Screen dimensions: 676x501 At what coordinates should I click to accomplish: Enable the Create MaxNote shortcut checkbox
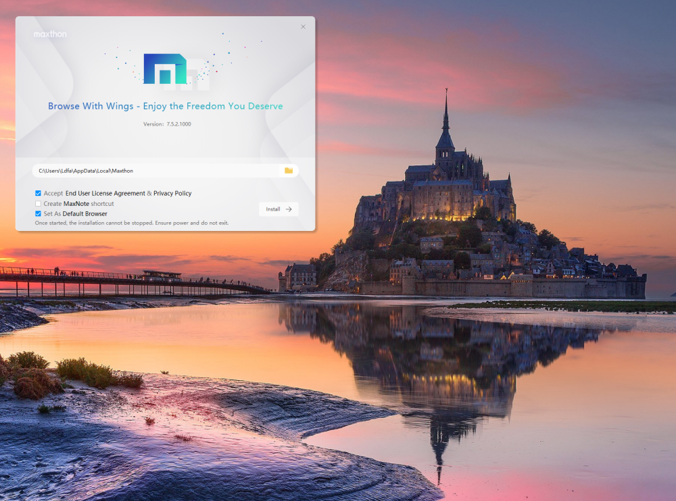click(39, 203)
